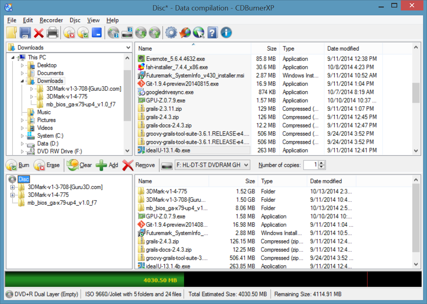Click the Number of copies input field

coord(311,165)
